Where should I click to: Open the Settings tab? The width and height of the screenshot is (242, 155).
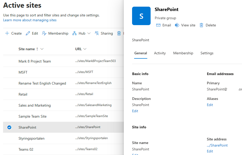coord(207,53)
